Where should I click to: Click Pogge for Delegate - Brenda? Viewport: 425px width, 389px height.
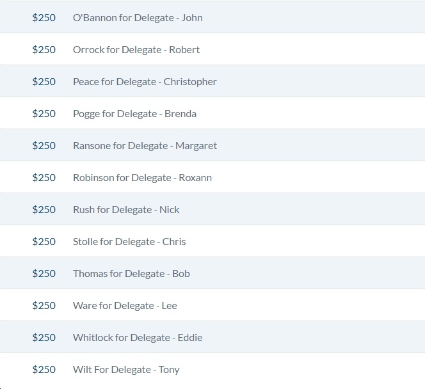click(134, 114)
